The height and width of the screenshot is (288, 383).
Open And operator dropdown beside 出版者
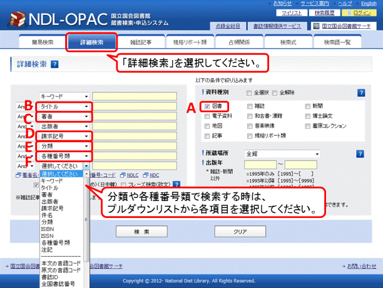coord(25,126)
